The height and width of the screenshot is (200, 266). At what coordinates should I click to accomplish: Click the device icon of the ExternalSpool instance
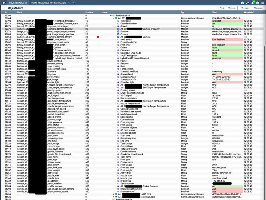pyautogui.click(x=116, y=197)
